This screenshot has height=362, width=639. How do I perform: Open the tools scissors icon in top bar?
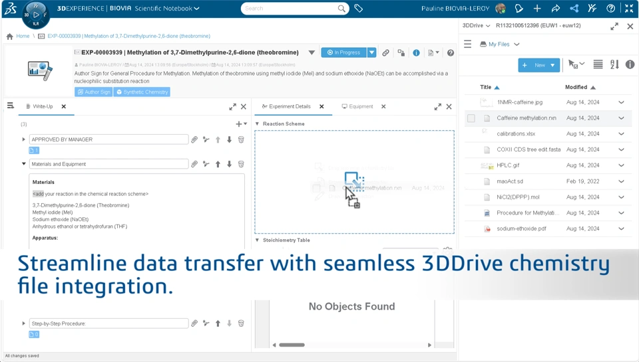click(592, 8)
